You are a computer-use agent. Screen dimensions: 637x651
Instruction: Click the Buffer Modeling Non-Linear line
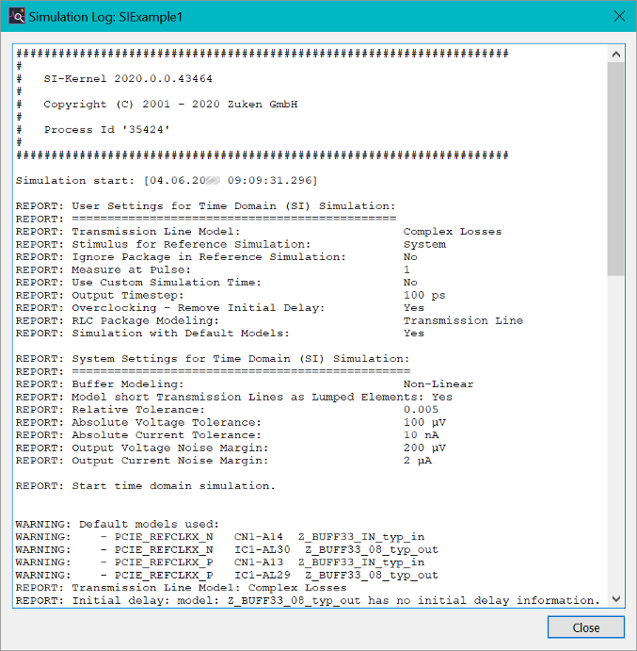tap(245, 384)
